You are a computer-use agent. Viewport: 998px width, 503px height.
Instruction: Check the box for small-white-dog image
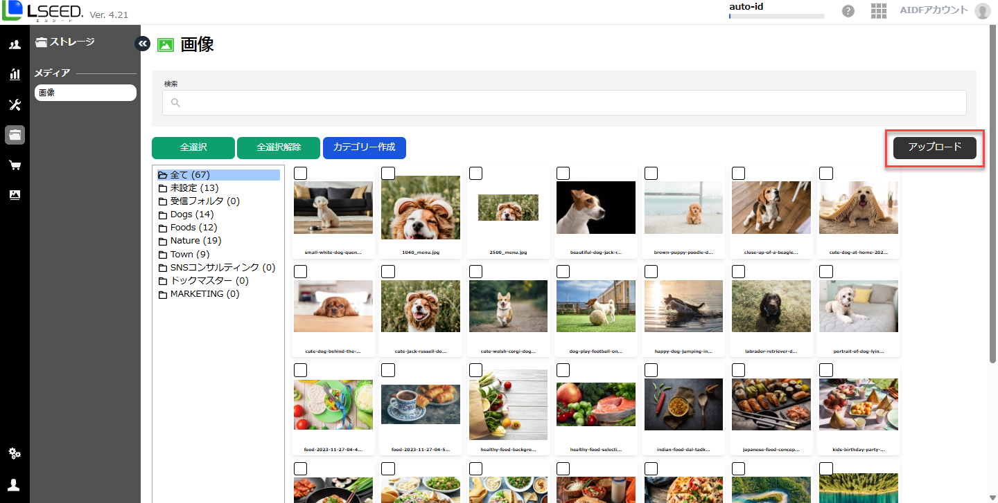pyautogui.click(x=301, y=173)
